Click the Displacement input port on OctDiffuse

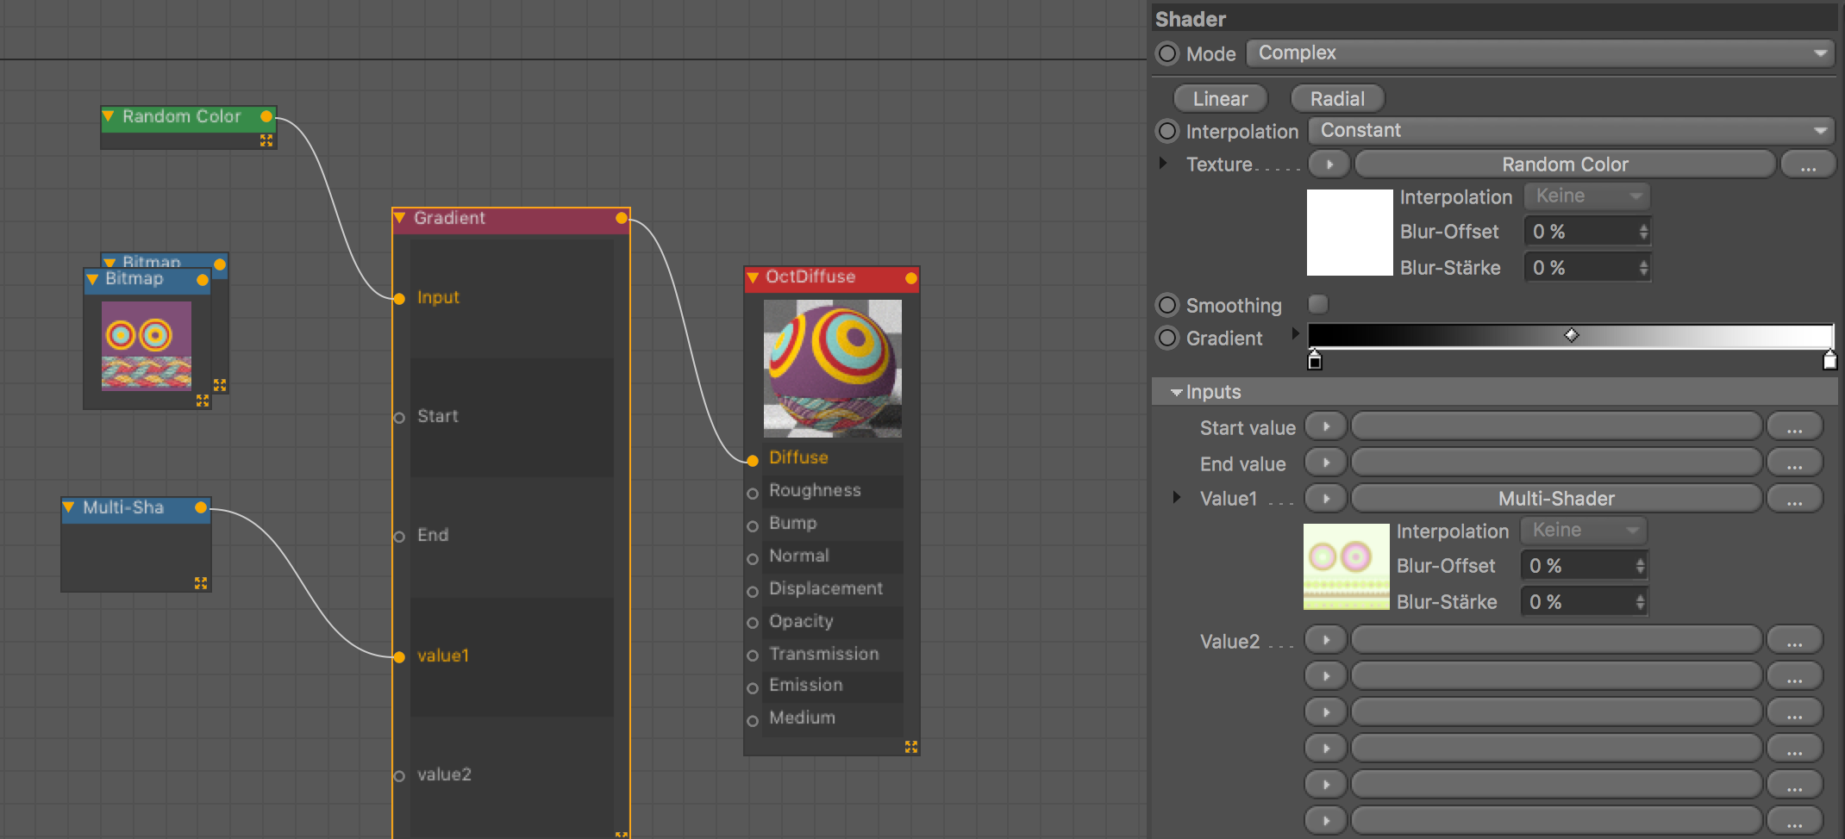pos(753,591)
